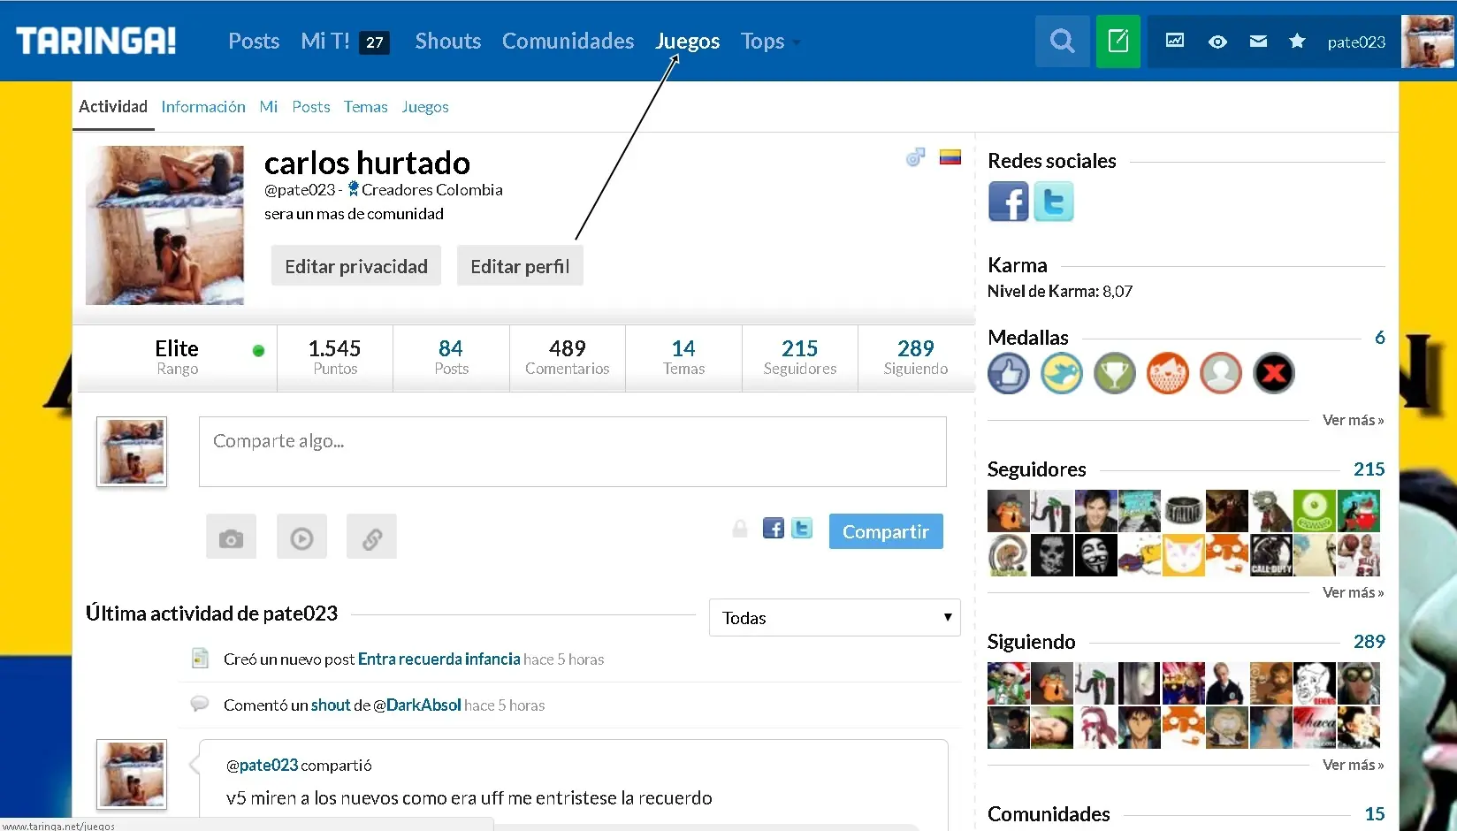Click the thumbs-up medal
This screenshot has height=831, width=1457.
coord(1009,373)
